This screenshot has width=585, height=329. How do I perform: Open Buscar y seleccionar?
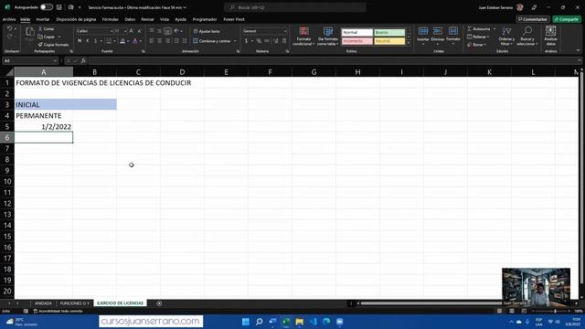pyautogui.click(x=526, y=37)
